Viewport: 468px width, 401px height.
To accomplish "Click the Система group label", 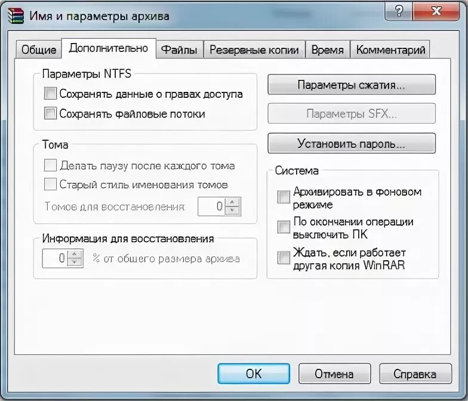I will coord(297,171).
